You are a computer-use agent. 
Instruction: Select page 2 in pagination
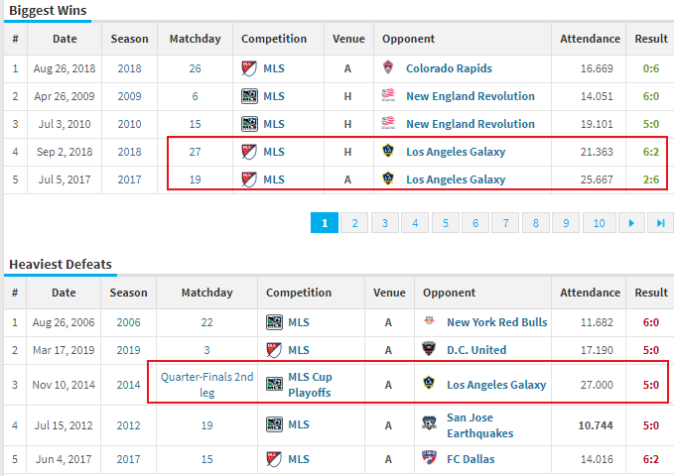[x=353, y=223]
